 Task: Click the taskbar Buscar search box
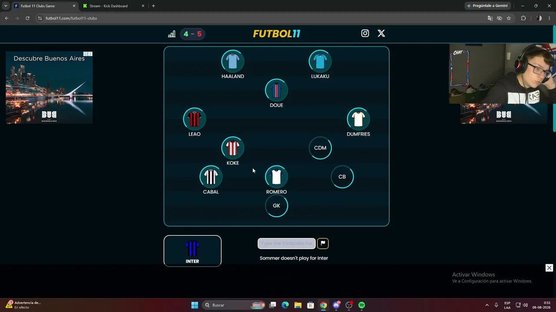[x=235, y=305]
